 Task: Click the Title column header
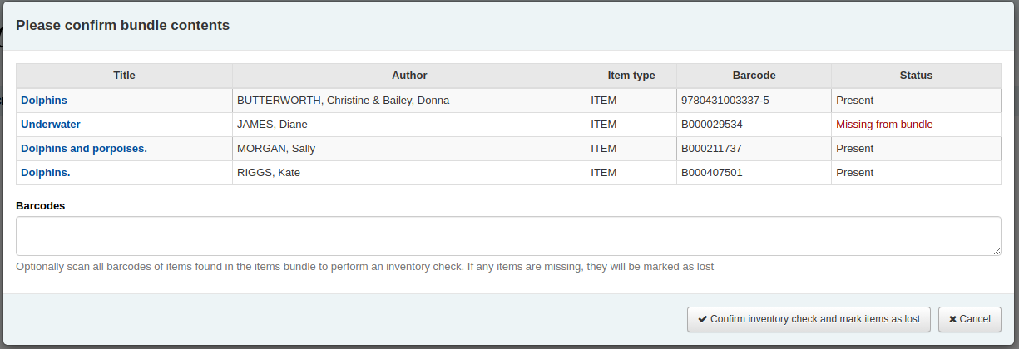point(124,76)
